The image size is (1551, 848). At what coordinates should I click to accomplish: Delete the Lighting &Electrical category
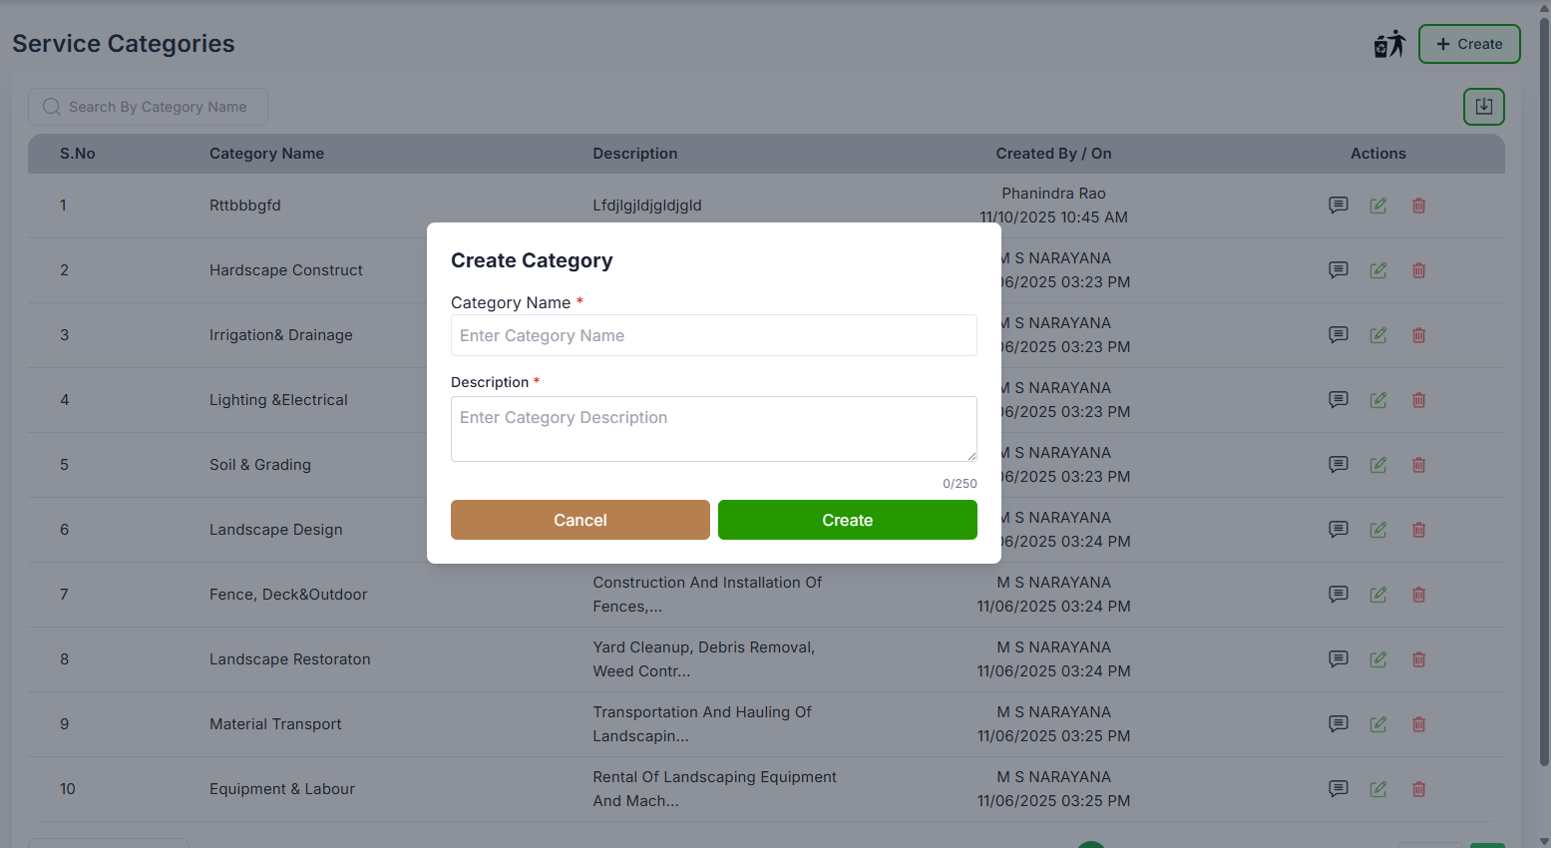pyautogui.click(x=1418, y=400)
